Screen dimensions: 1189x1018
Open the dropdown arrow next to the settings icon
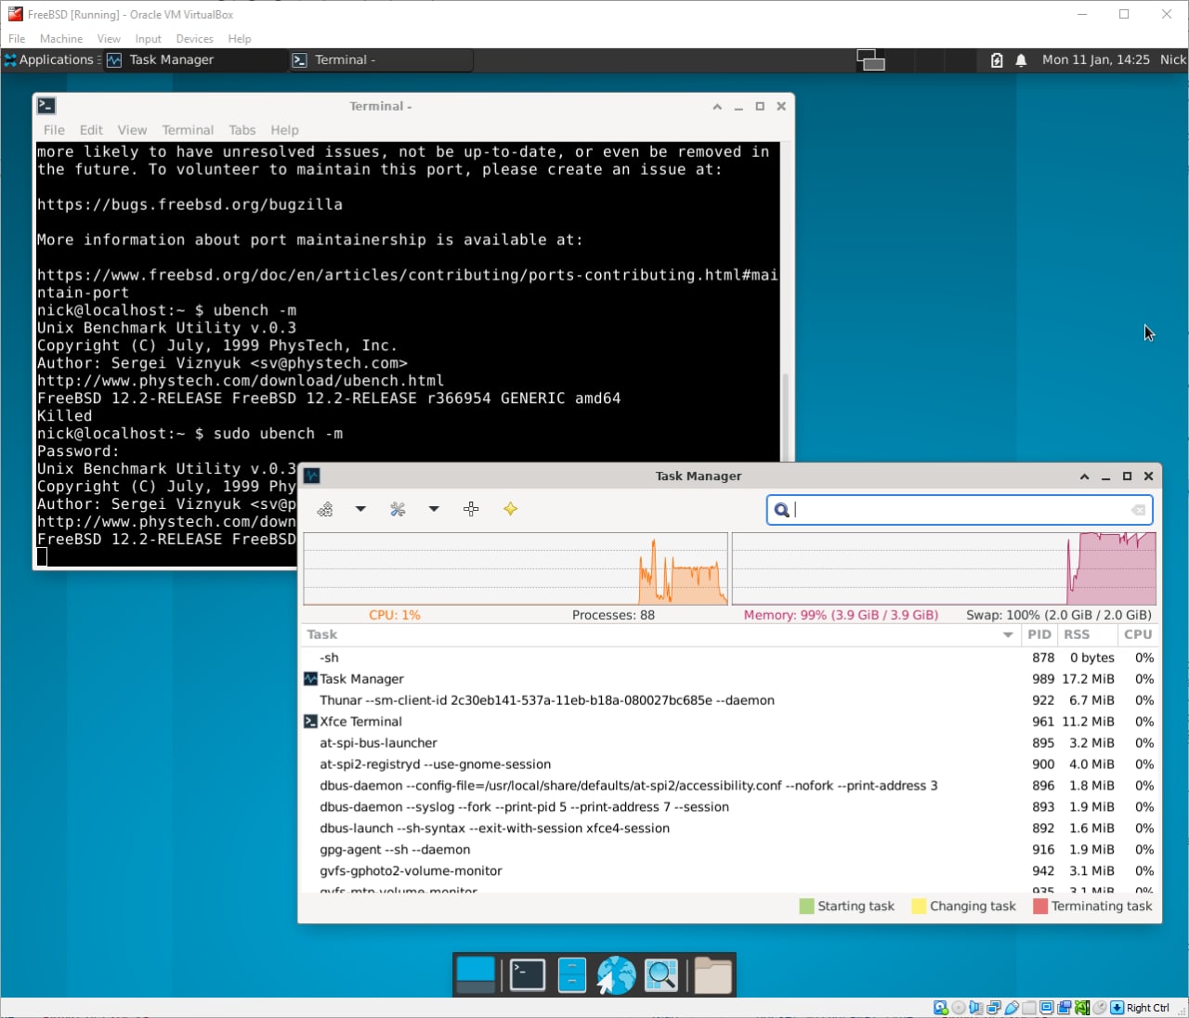pos(433,509)
